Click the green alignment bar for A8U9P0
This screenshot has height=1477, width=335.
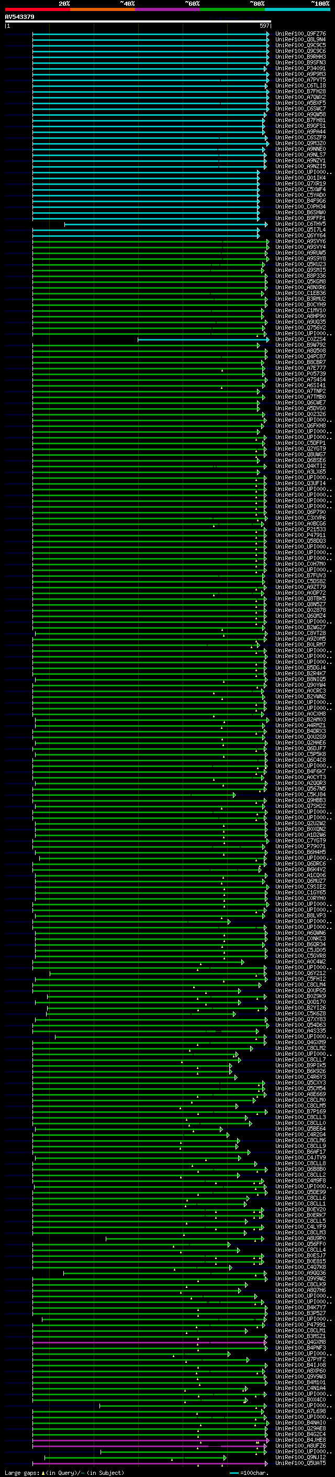pyautogui.click(x=185, y=1239)
